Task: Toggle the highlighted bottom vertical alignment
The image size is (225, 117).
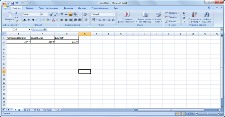Action: coord(70,14)
